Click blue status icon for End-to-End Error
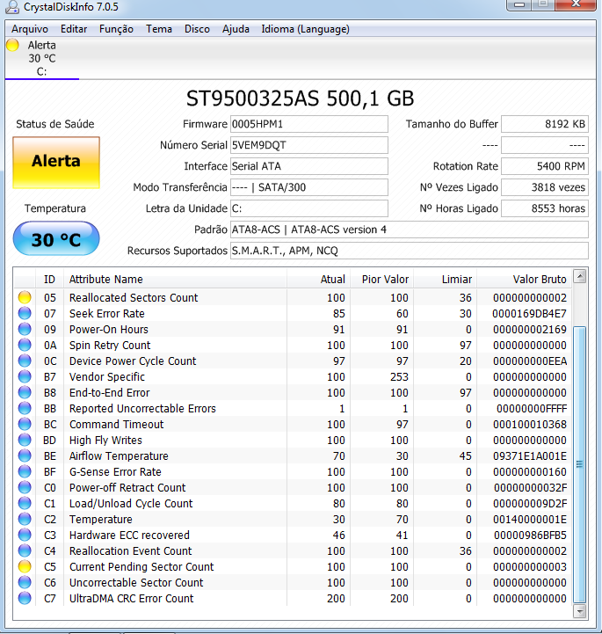602x634 pixels. [x=25, y=392]
